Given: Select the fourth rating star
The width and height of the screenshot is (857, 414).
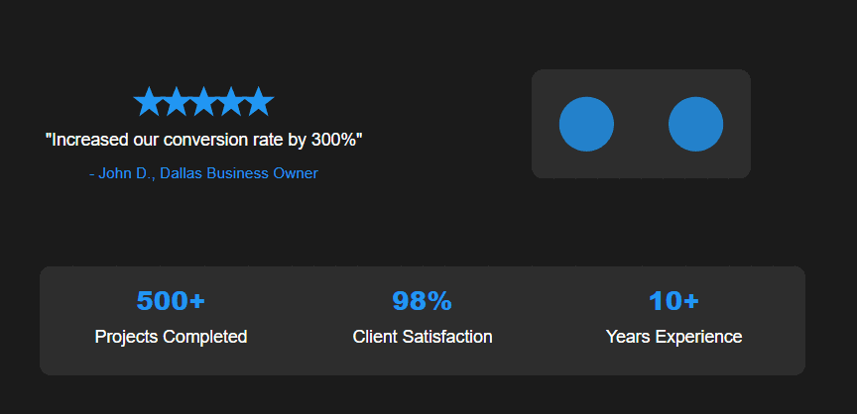Looking at the screenshot, I should [x=231, y=101].
